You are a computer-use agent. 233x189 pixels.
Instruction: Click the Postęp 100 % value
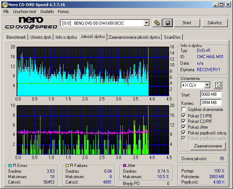[219, 171]
